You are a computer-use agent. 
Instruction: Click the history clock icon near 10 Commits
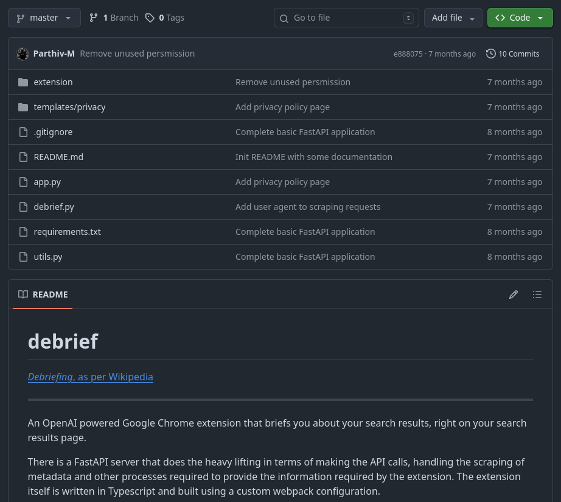pyautogui.click(x=491, y=54)
